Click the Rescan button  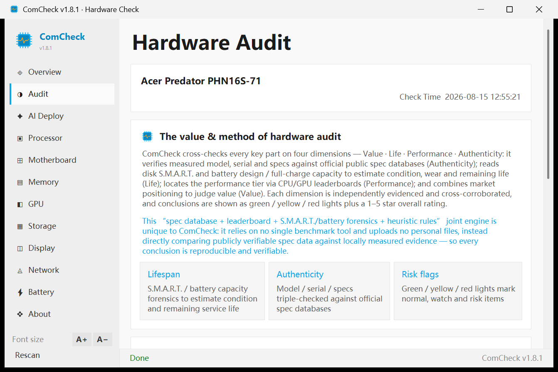(x=27, y=355)
